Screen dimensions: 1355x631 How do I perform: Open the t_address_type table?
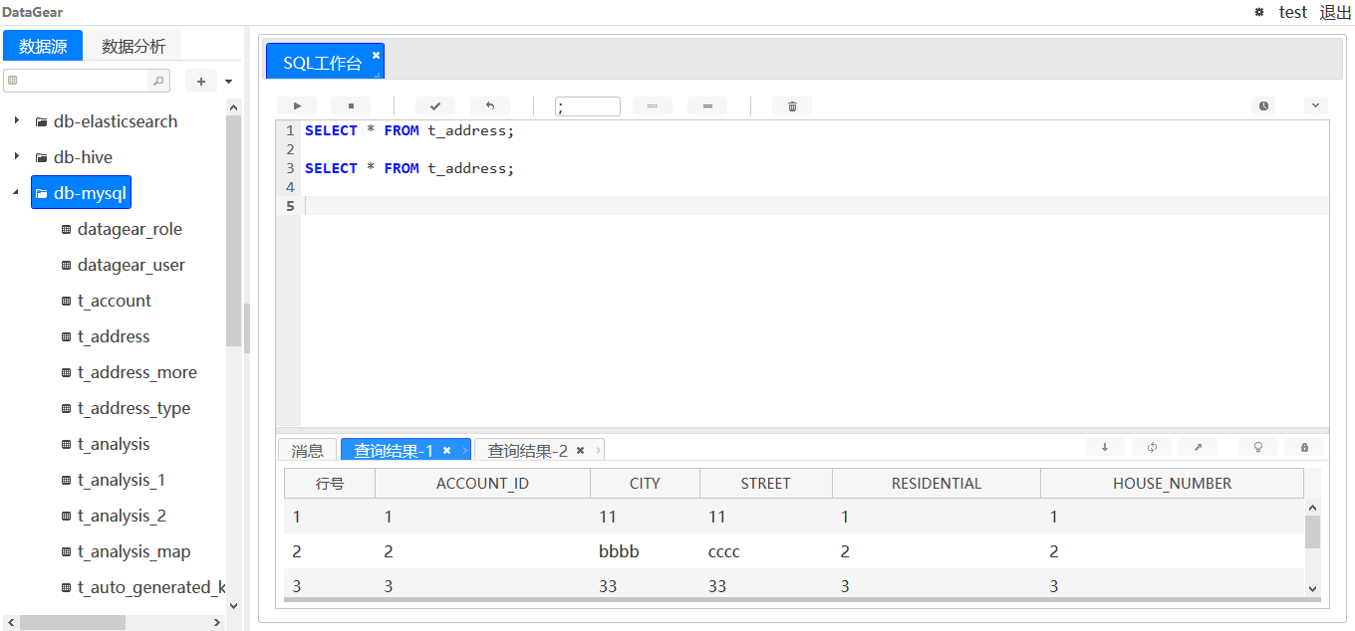coord(126,408)
